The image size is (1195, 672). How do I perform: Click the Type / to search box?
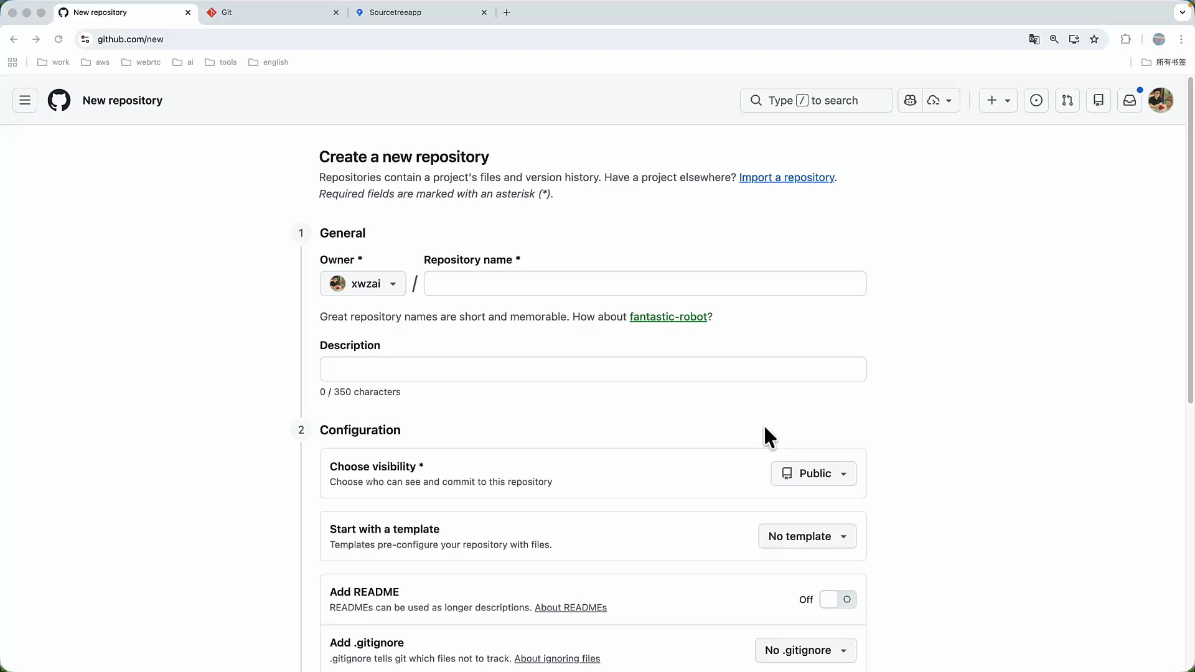[816, 100]
